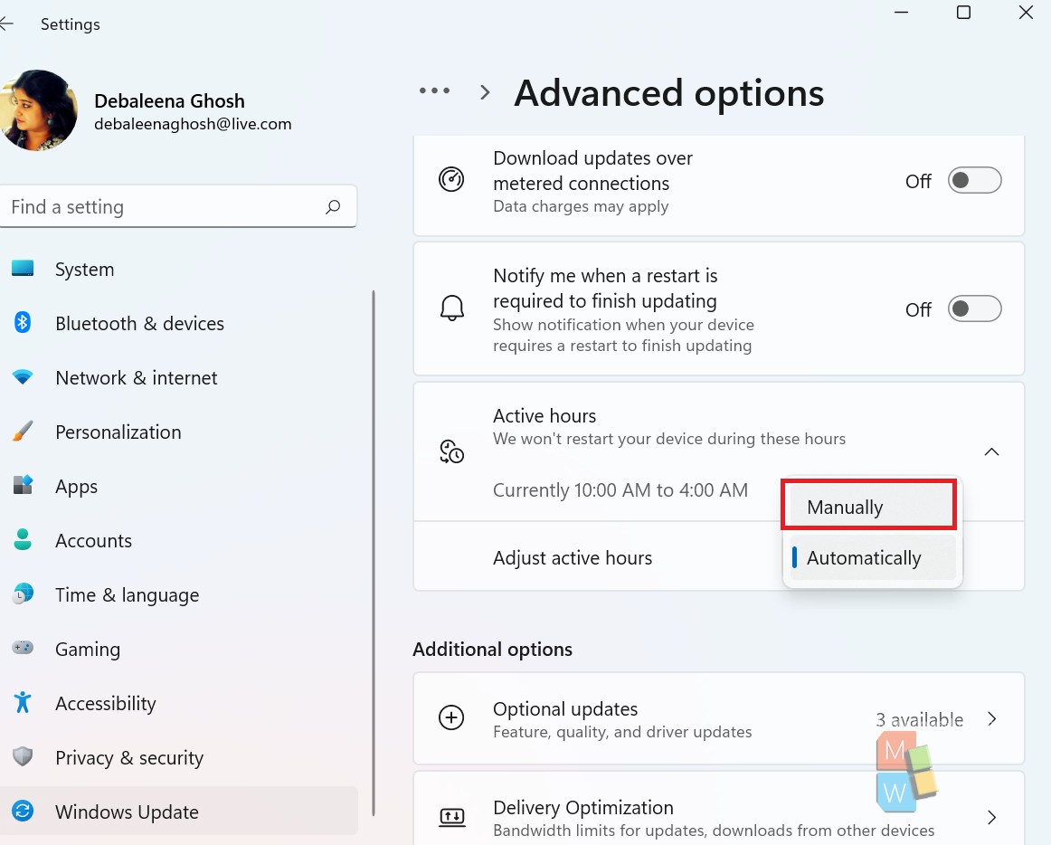Open Network & internet settings

[178, 377]
